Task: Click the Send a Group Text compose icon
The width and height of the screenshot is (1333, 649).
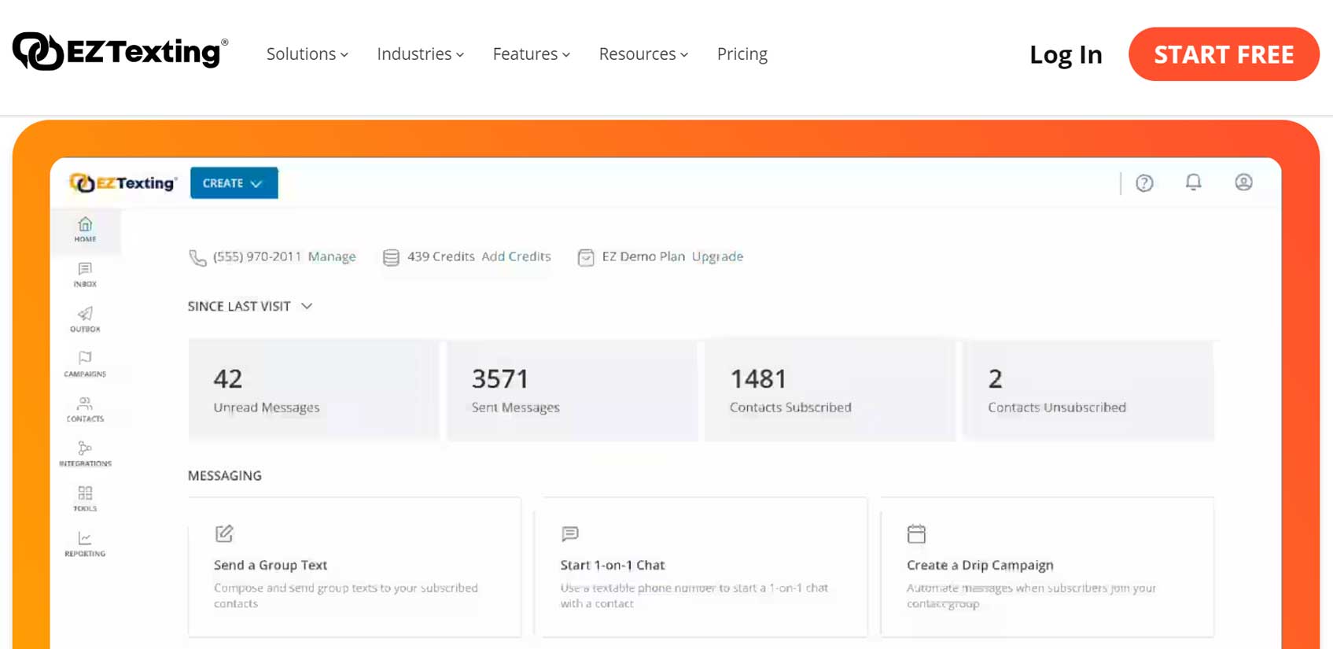Action: pyautogui.click(x=224, y=533)
